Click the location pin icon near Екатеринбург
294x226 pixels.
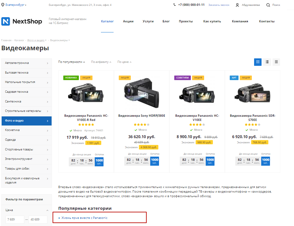(3, 5)
